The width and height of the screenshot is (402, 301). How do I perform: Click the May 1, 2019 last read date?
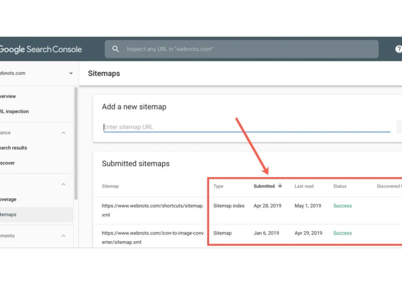click(308, 206)
